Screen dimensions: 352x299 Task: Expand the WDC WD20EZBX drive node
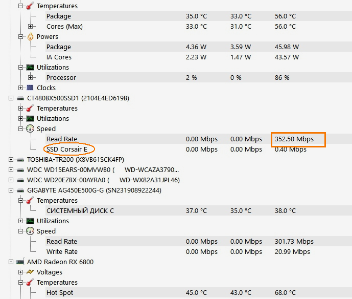[11, 180]
